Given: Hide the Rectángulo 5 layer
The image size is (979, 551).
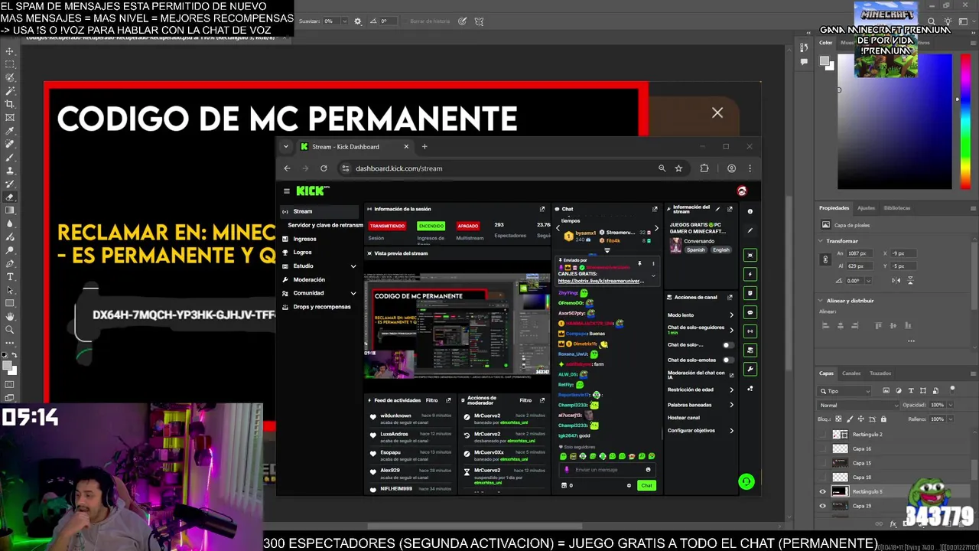Looking at the screenshot, I should tap(823, 492).
